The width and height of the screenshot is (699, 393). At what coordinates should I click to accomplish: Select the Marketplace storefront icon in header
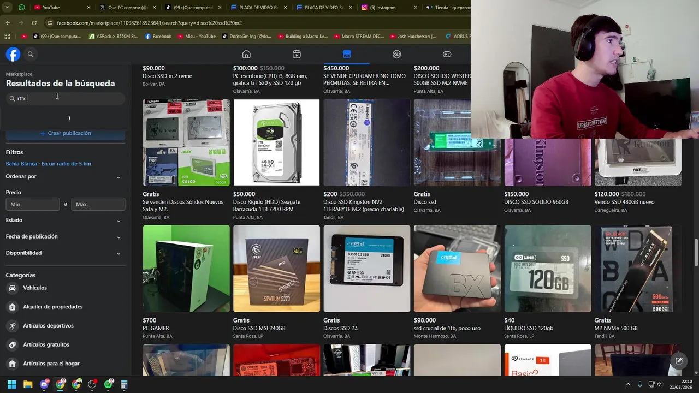click(x=347, y=54)
